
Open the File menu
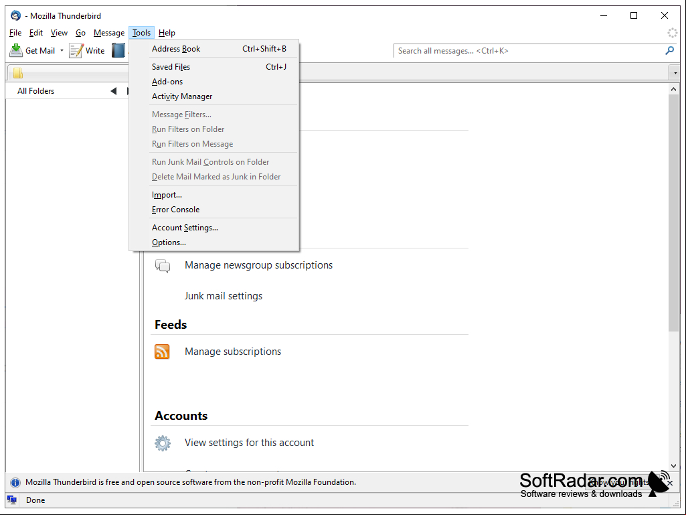(15, 33)
